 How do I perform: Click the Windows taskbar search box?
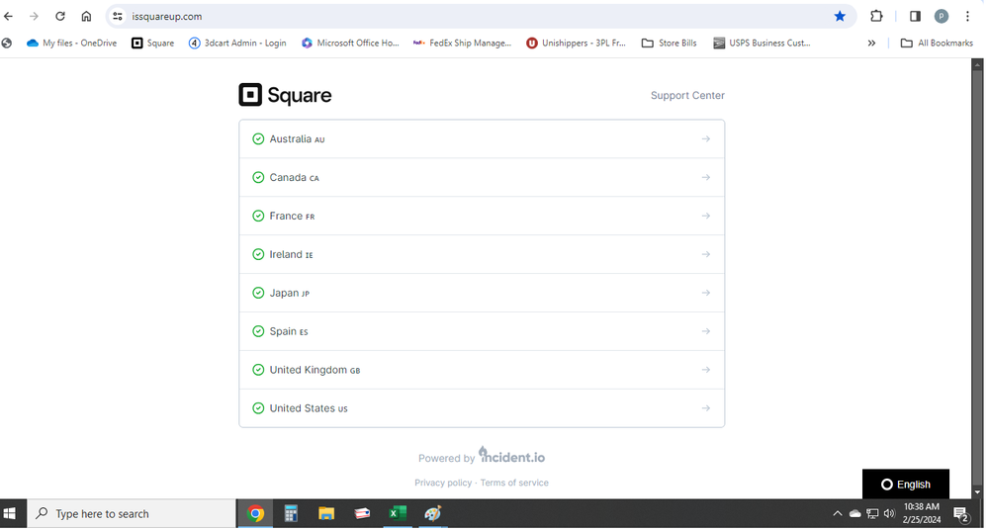click(x=132, y=514)
